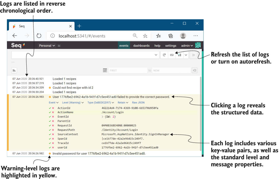280x179 pixels.
Task: Click the save workspace icon beside Personal
Action: tap(59, 46)
